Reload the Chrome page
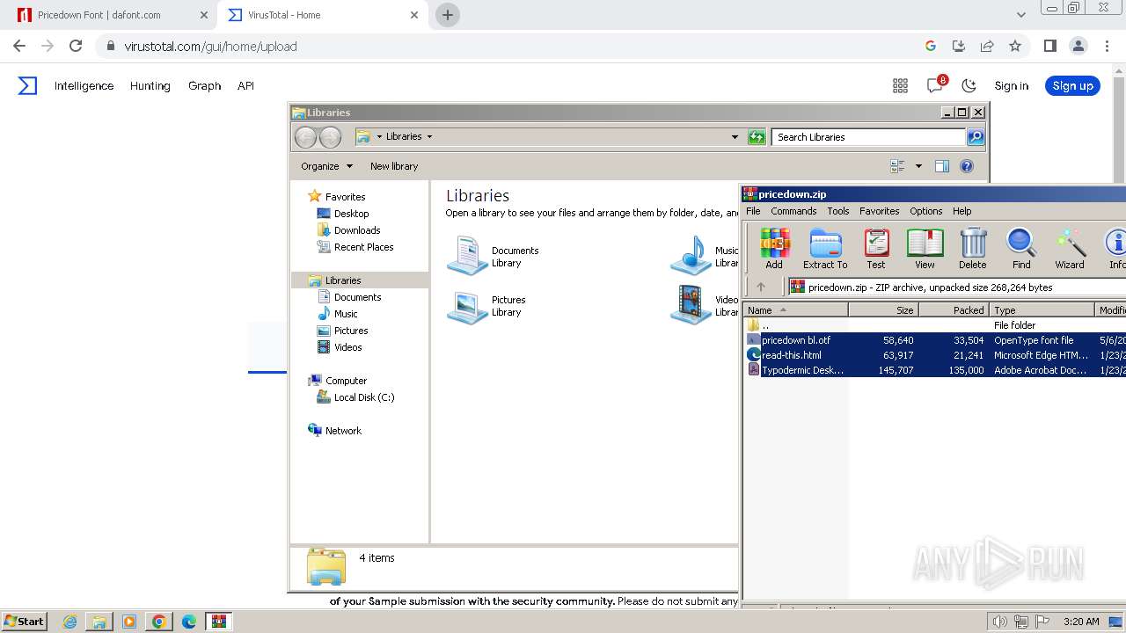The height and width of the screenshot is (633, 1126). [x=76, y=46]
